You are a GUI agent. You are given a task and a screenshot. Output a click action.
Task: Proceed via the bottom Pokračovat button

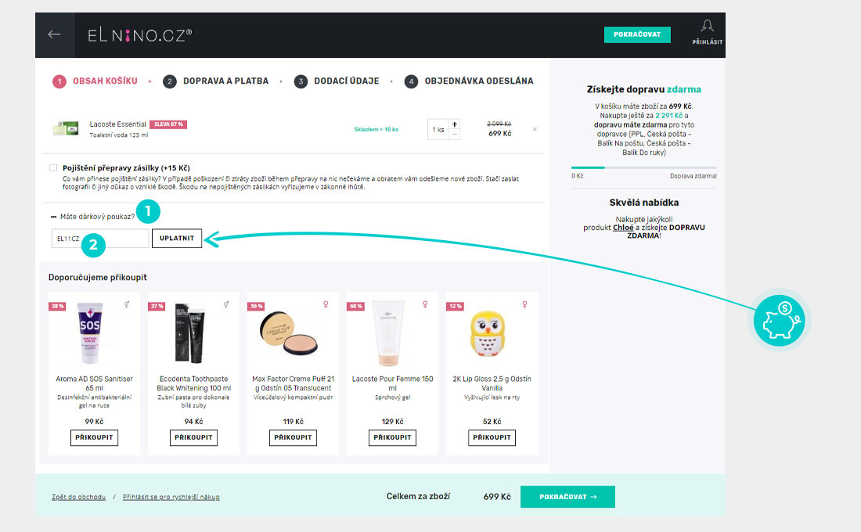point(567,497)
